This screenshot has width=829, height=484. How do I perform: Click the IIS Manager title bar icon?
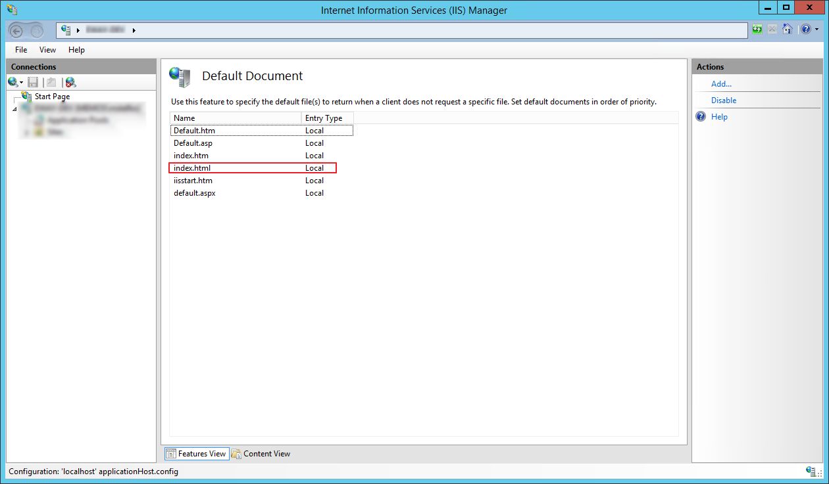click(13, 10)
